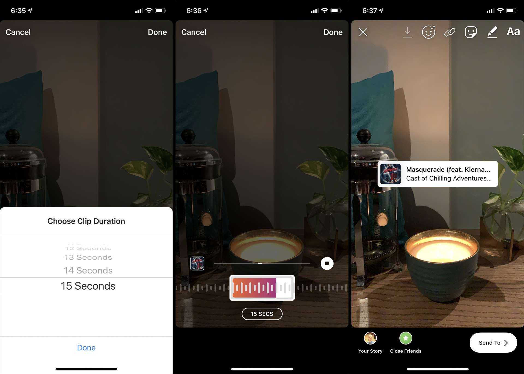Viewport: 524px width, 374px height.
Task: Tap the sticker/GIF icon in Stories editor
Action: tap(470, 32)
